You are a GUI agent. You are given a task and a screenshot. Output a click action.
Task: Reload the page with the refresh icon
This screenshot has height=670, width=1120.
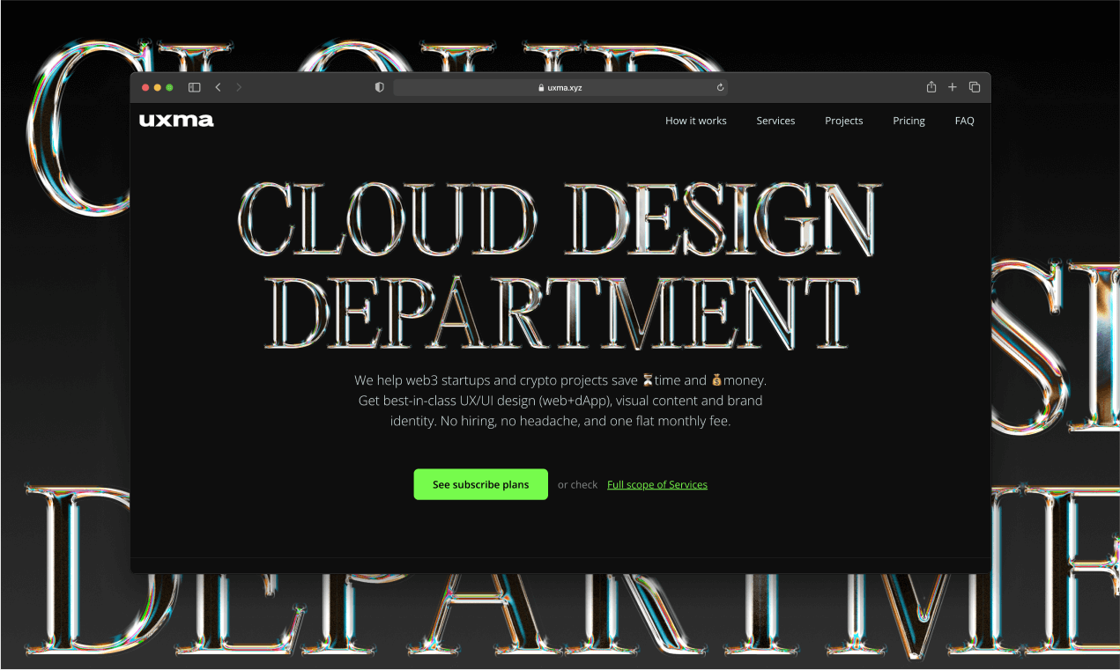(720, 87)
